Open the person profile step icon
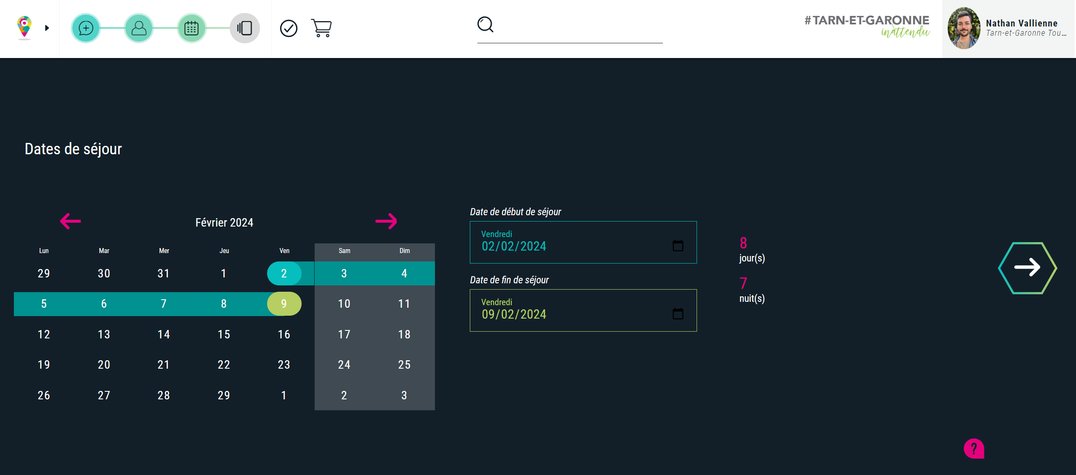This screenshot has height=475, width=1076. point(139,28)
